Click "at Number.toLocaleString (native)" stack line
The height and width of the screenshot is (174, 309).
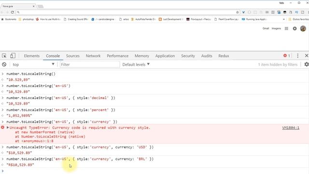(x=50, y=136)
